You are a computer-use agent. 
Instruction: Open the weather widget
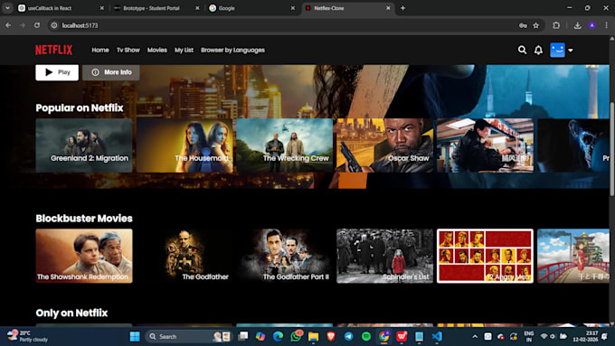(27, 337)
